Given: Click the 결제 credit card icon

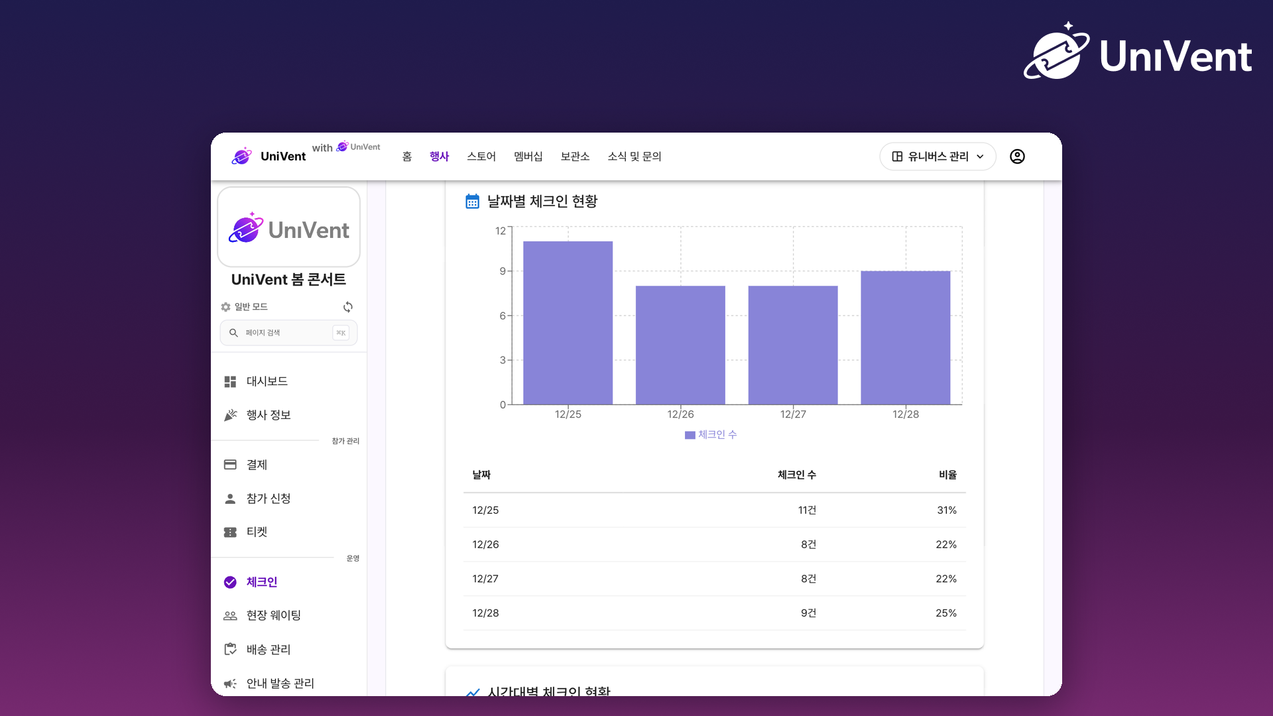Looking at the screenshot, I should tap(230, 465).
